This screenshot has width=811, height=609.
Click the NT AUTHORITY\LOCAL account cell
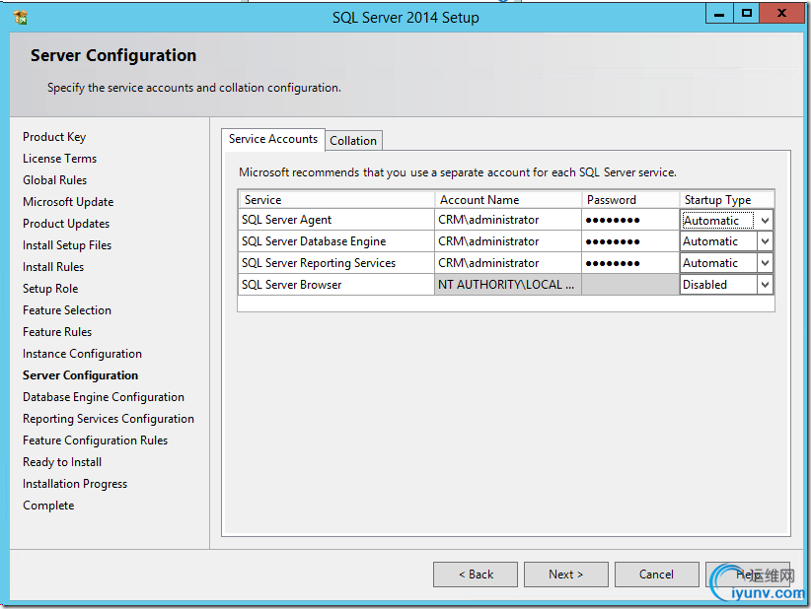[508, 285]
